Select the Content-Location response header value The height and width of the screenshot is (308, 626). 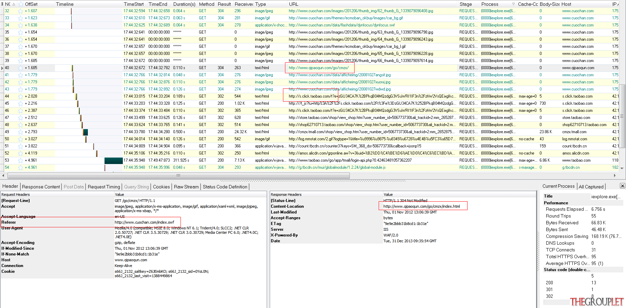tap(421, 206)
